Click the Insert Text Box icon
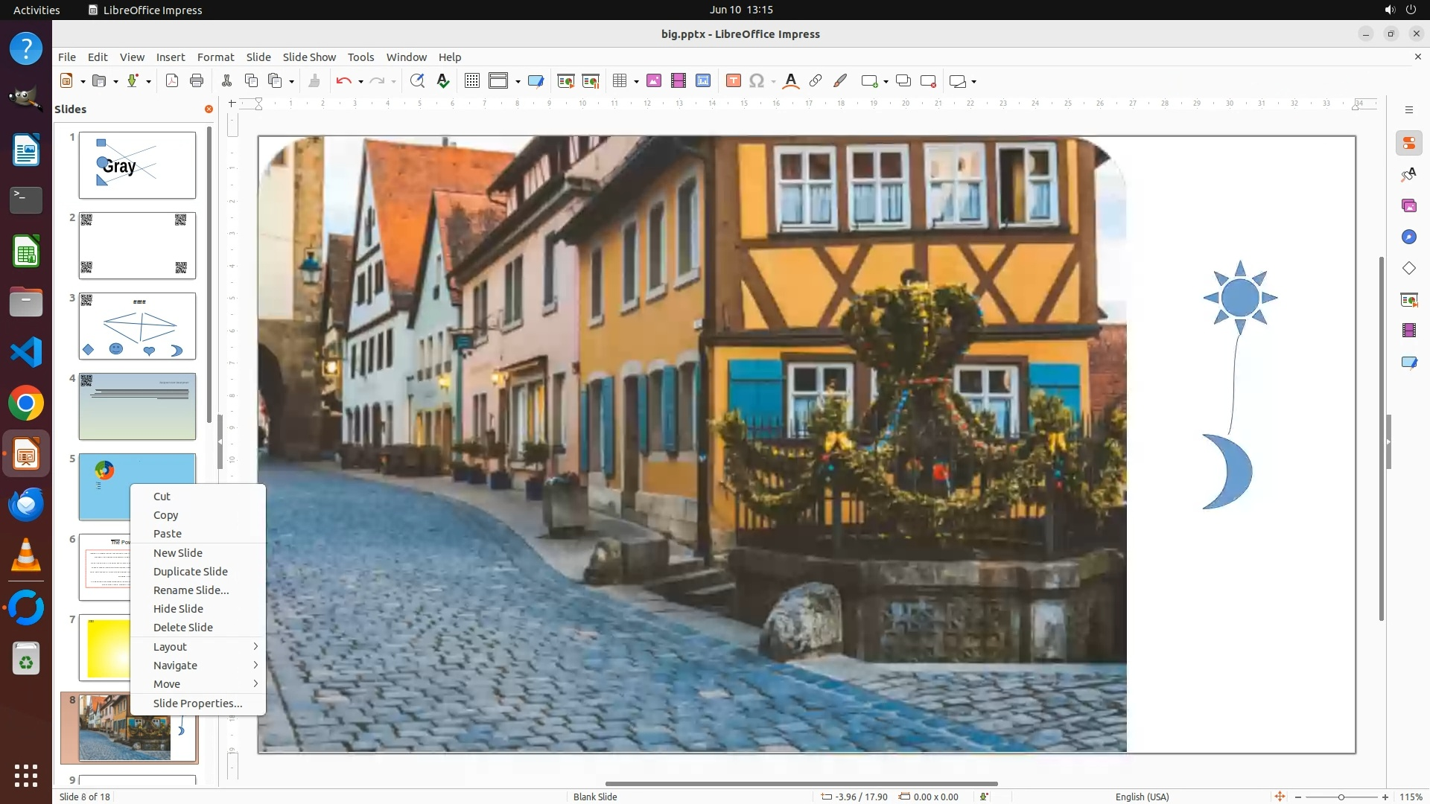Image resolution: width=1430 pixels, height=804 pixels. point(733,81)
